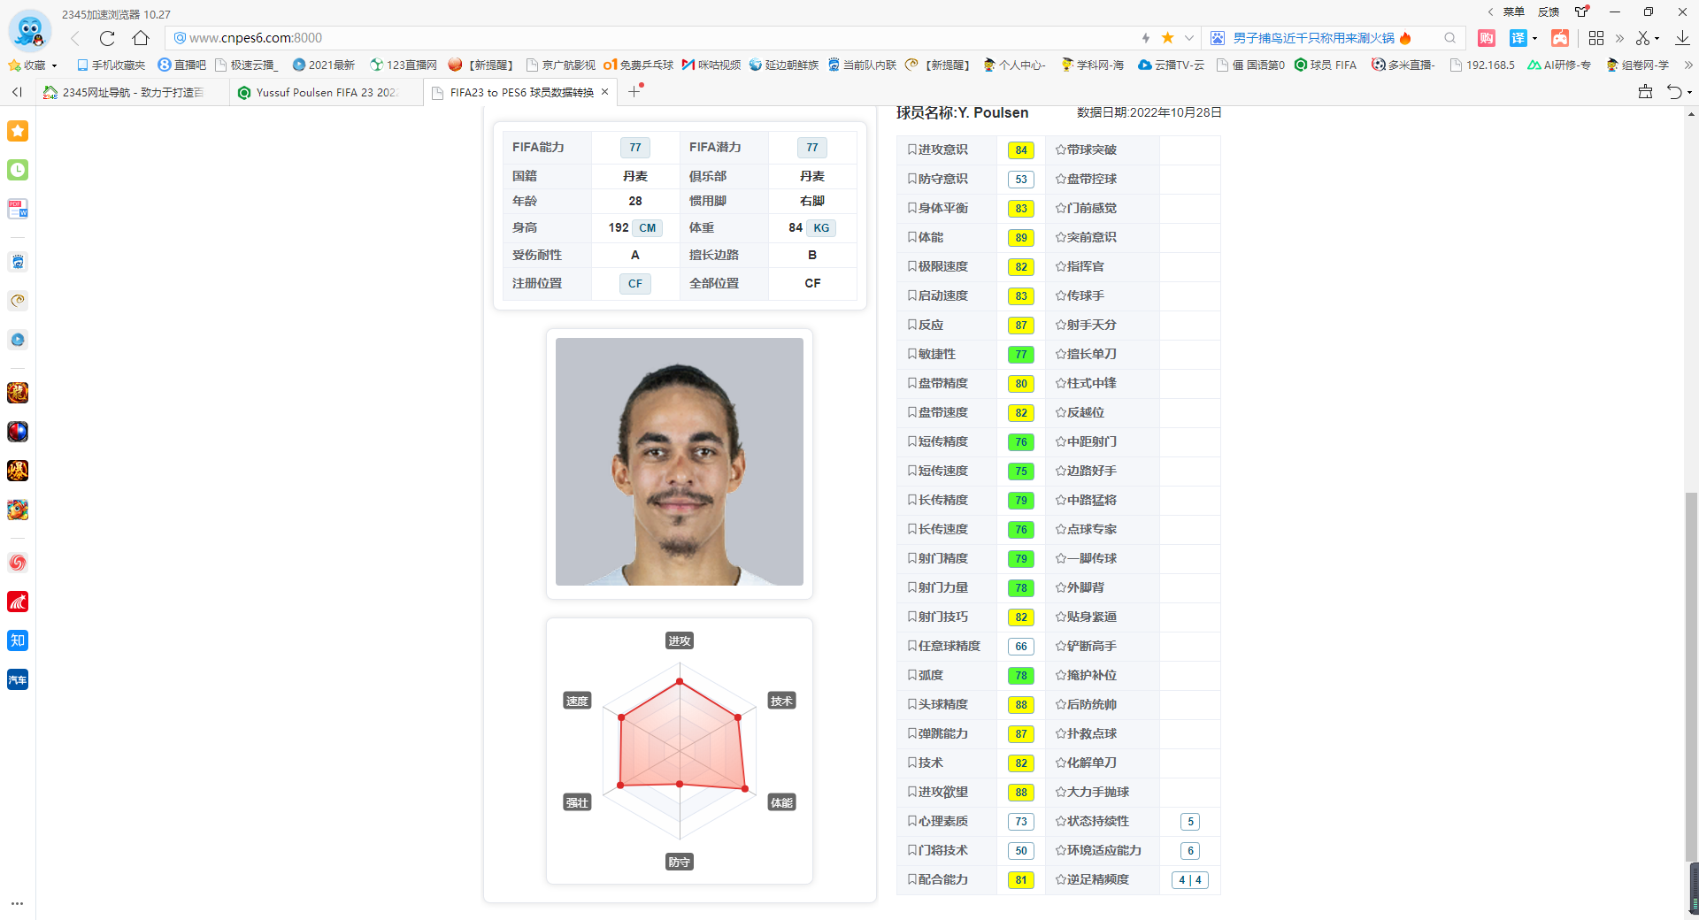The width and height of the screenshot is (1699, 920).
Task: Open the 手机收藏夹 bookmark
Action: click(111, 65)
